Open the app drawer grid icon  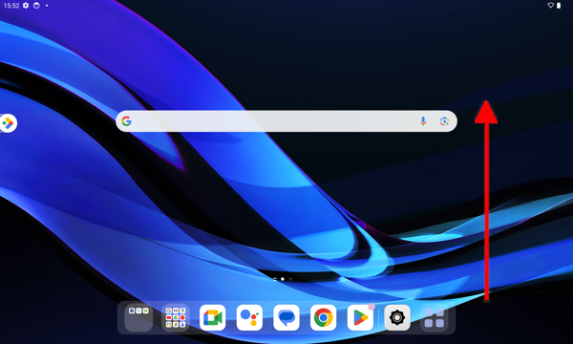pyautogui.click(x=435, y=317)
